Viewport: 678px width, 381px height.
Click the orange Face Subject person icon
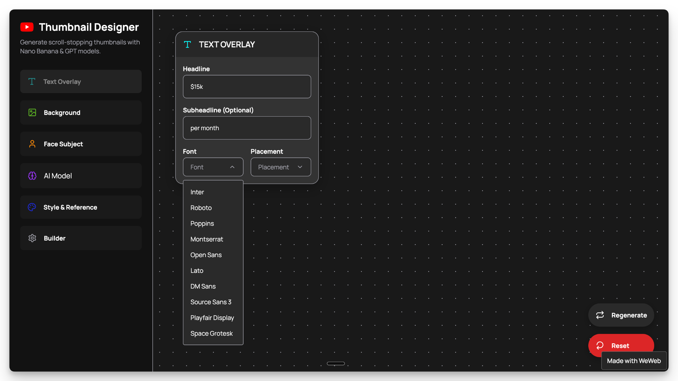32,144
